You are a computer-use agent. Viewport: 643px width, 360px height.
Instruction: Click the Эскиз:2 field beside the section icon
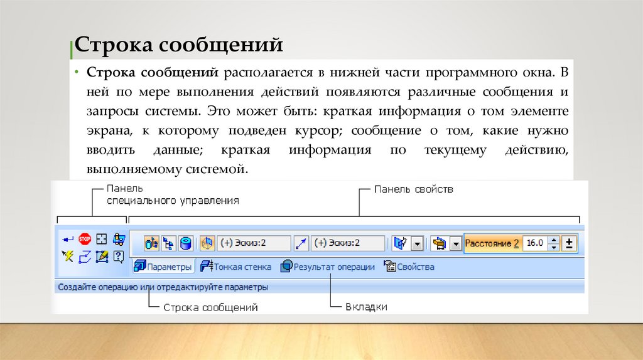(254, 243)
